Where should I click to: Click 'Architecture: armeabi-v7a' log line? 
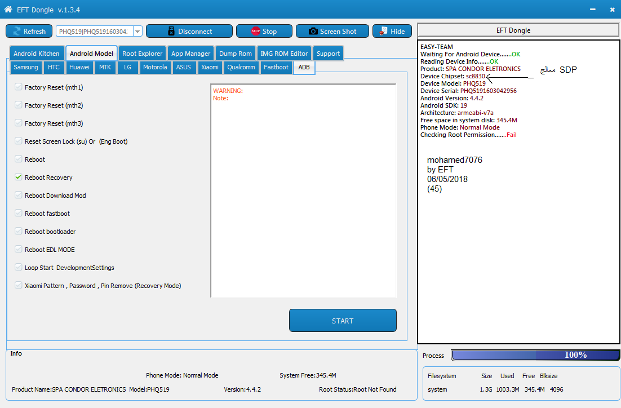[457, 113]
